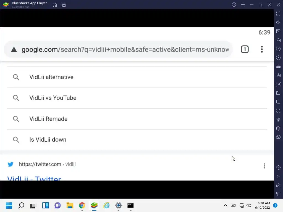Open File Explorer from taskbar
This screenshot has width=283, height=212.
click(70, 205)
